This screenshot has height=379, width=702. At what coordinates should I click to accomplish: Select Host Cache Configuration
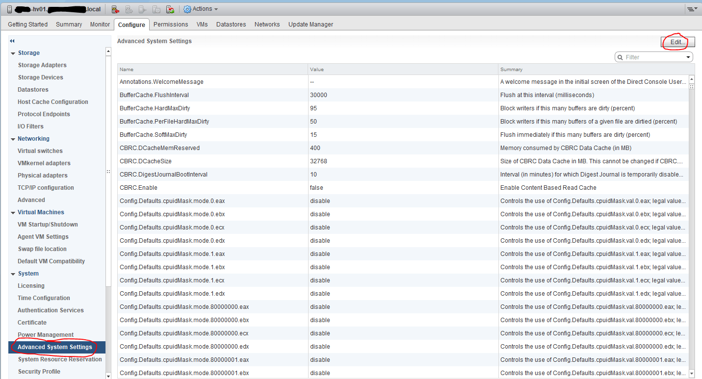click(53, 102)
